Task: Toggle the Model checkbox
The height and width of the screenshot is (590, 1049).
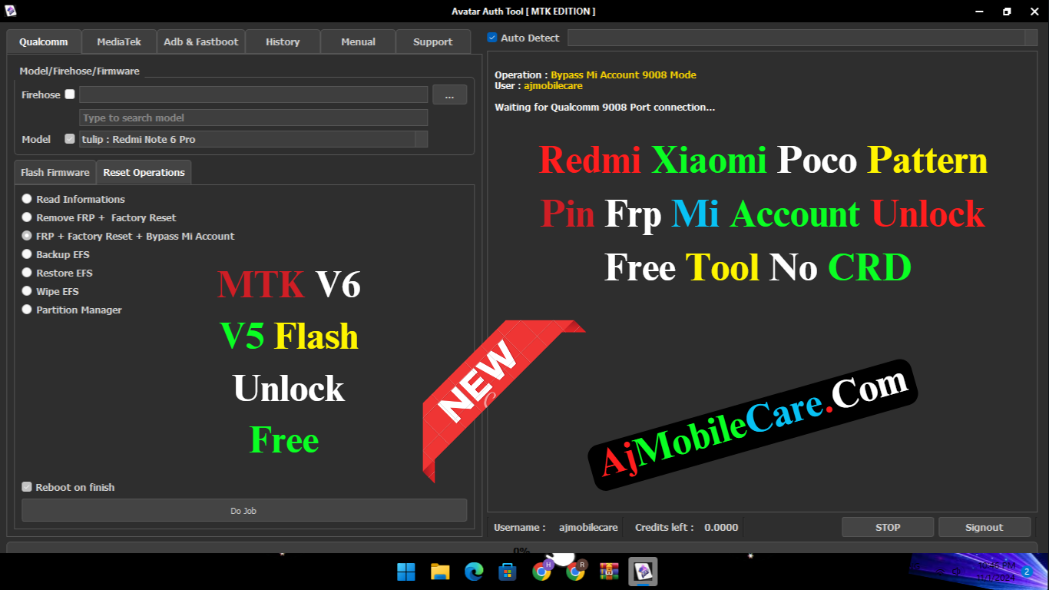Action: (x=70, y=139)
